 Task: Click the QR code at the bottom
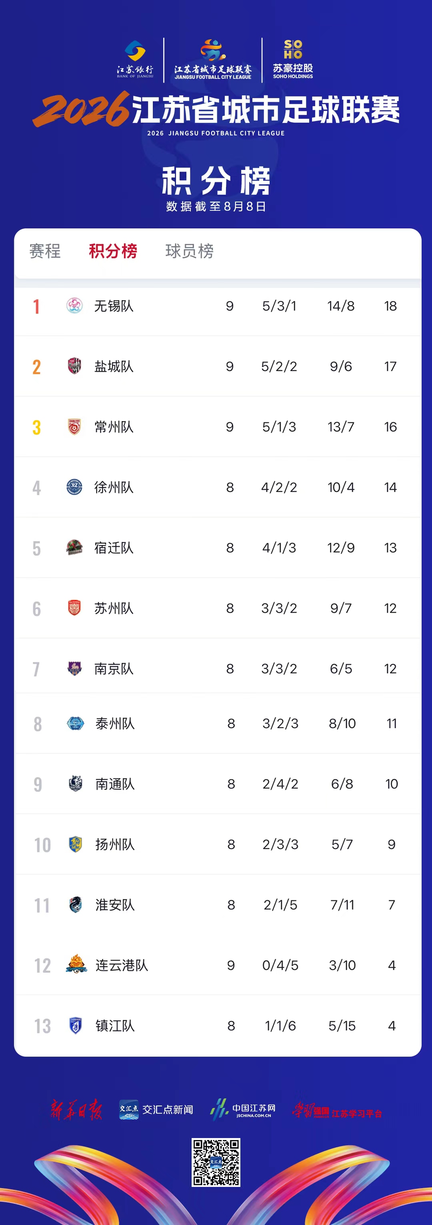(x=216, y=1162)
